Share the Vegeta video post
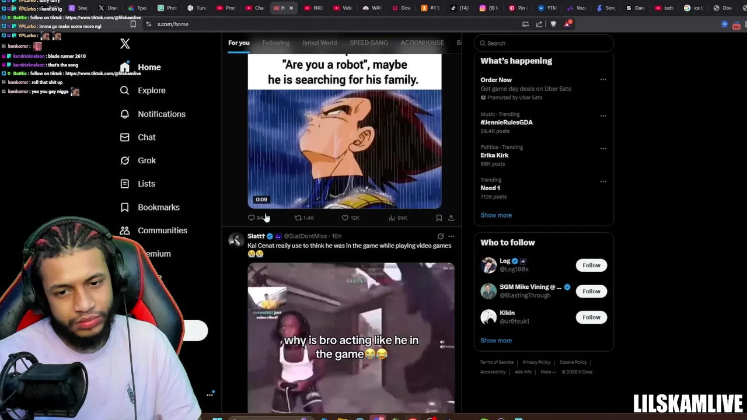Screen dimensions: 747x420 point(451,218)
